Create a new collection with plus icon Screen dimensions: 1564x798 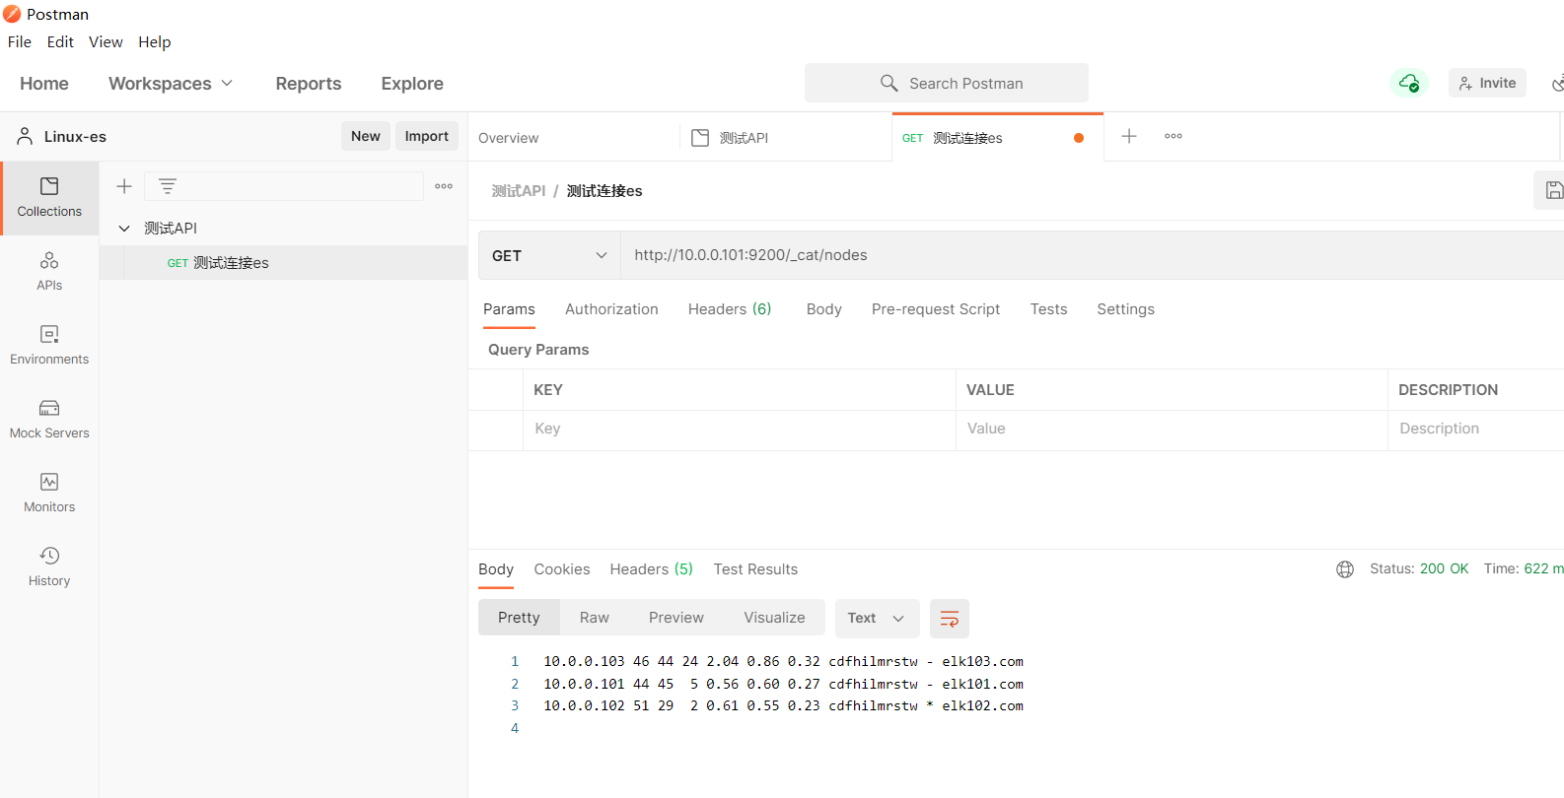(124, 186)
